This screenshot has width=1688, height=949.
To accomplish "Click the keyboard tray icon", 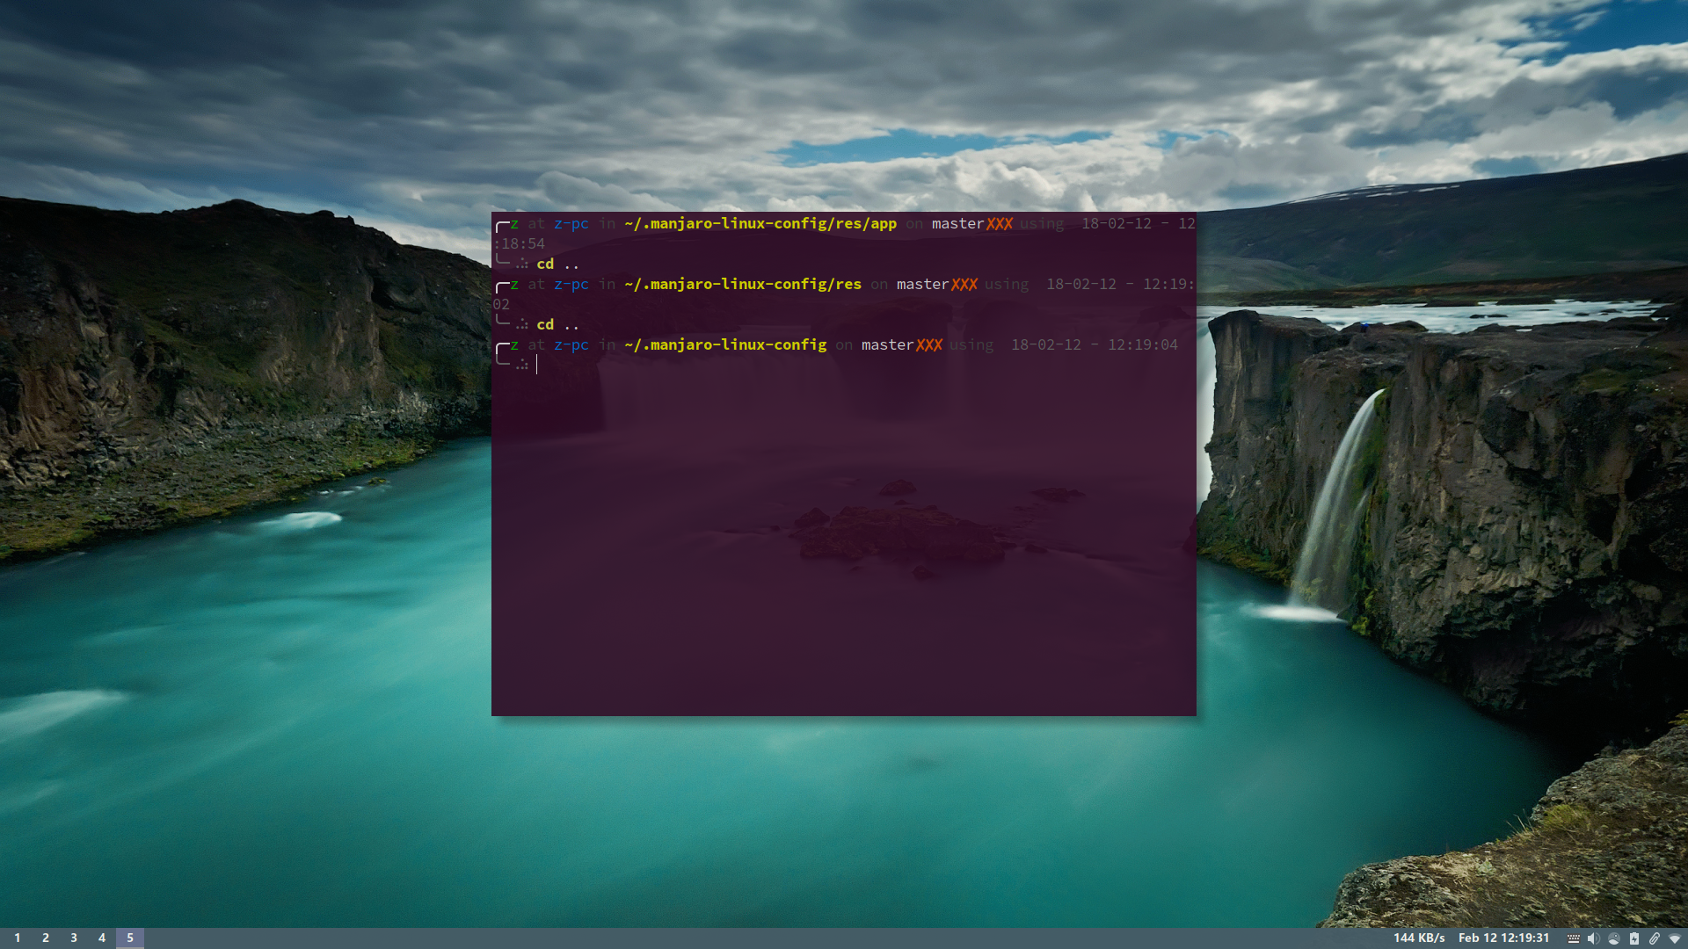I will [x=1574, y=938].
